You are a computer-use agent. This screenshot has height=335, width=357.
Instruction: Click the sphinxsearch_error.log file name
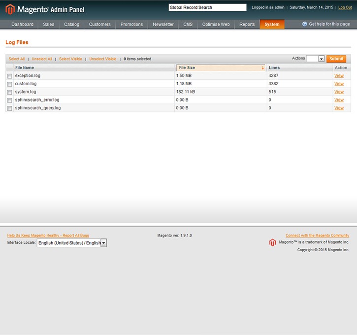pyautogui.click(x=37, y=100)
